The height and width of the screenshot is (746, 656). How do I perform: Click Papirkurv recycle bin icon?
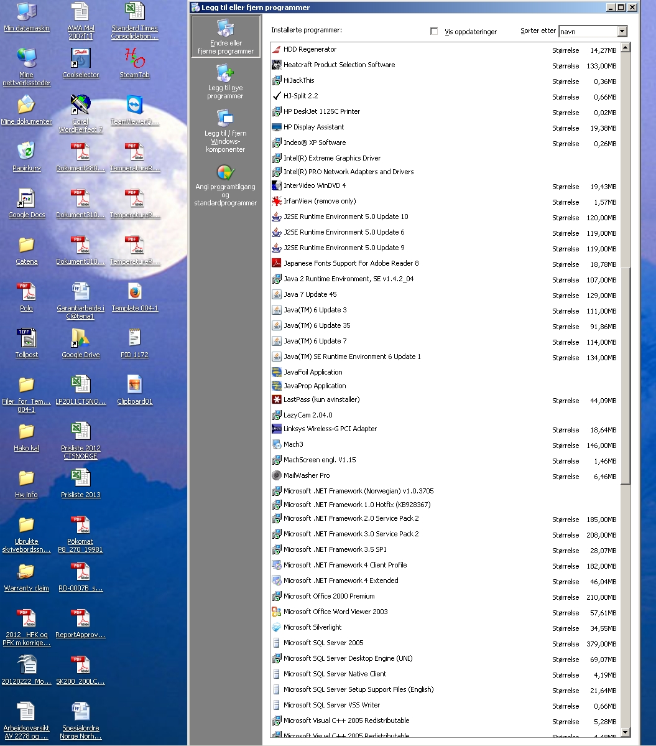pos(27,157)
